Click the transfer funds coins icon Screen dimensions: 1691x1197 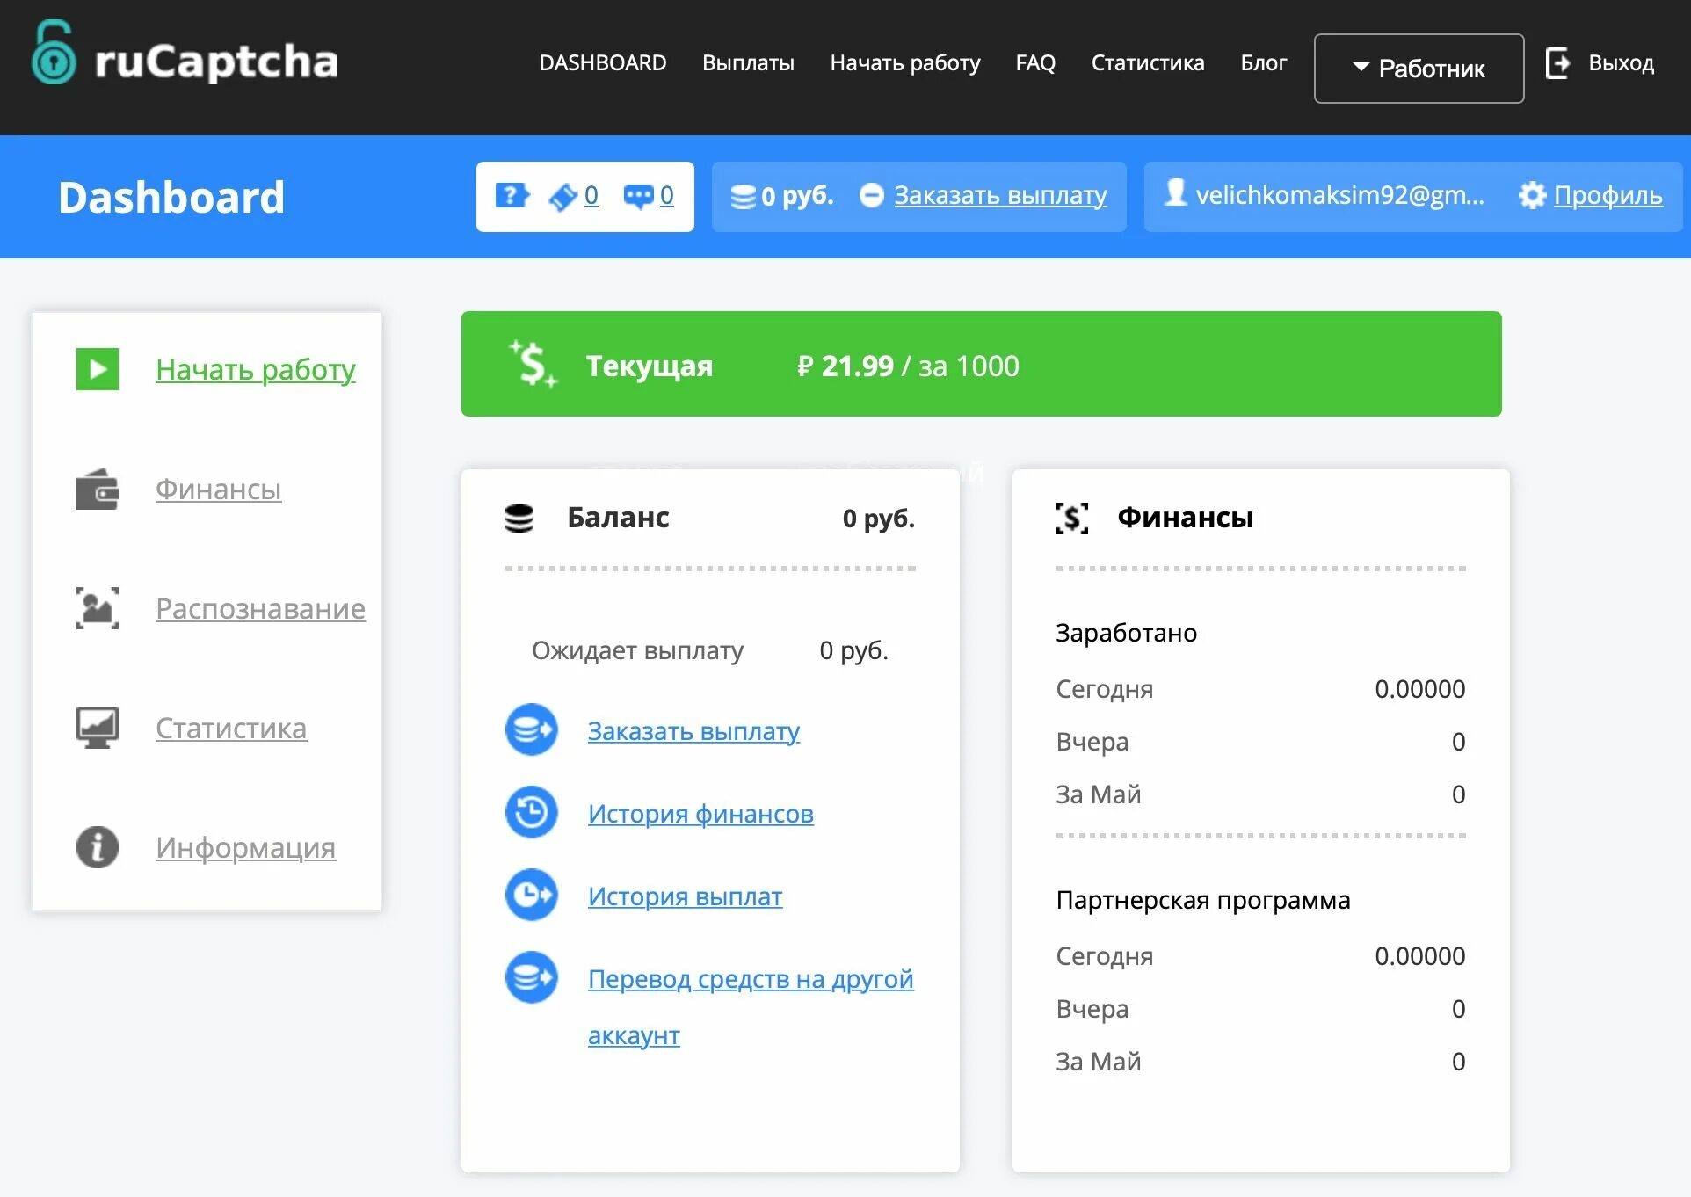coord(532,977)
